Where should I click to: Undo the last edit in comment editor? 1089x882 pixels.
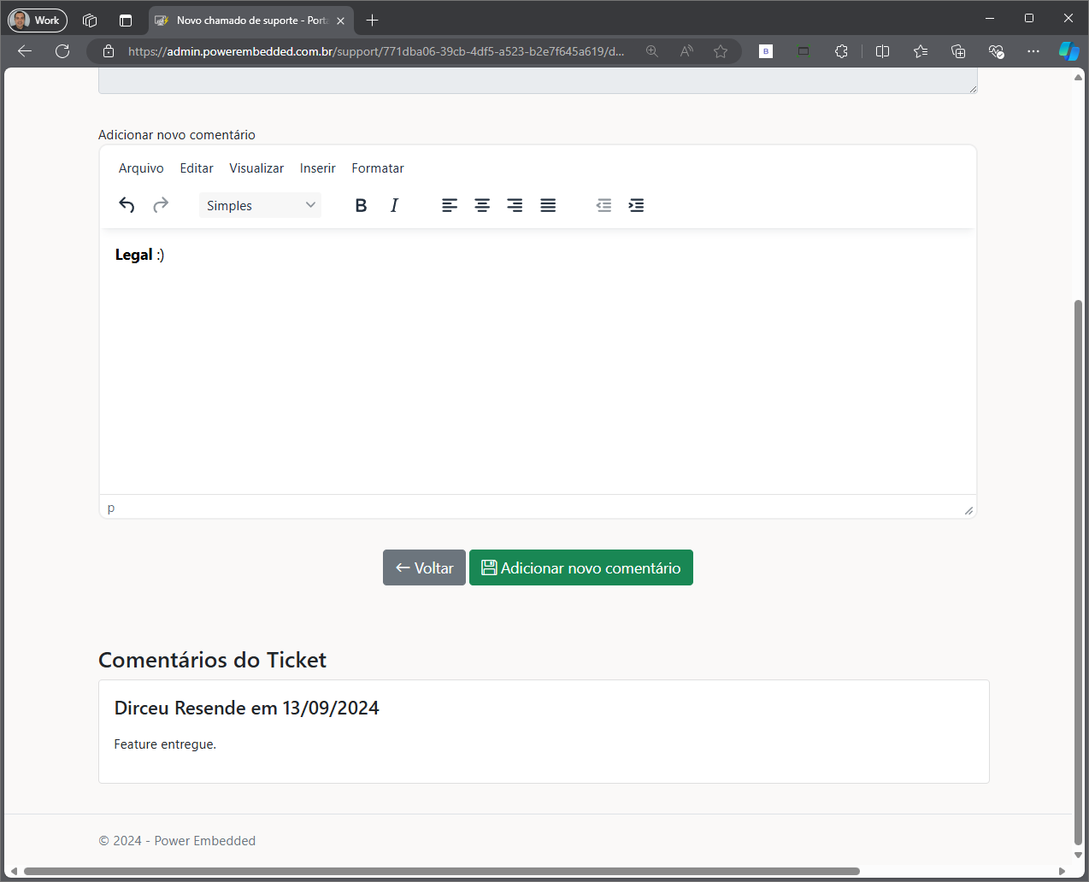[127, 205]
